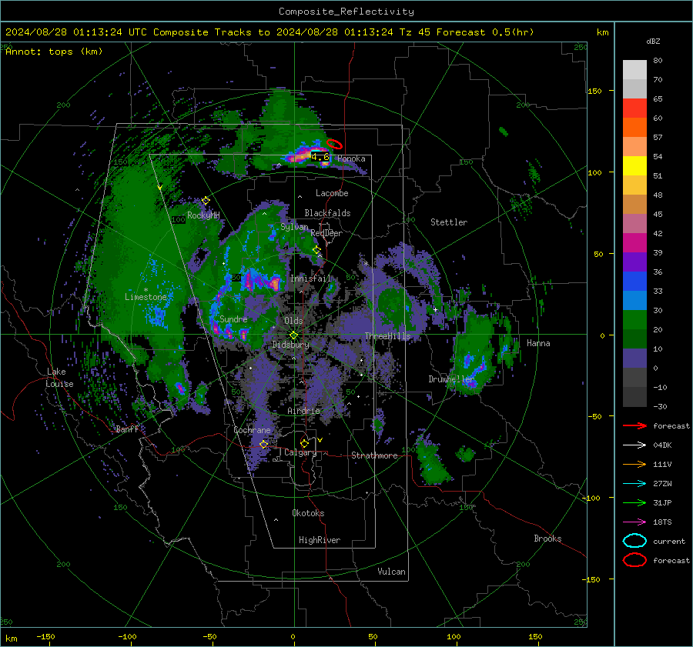Click the 4.6 storm tops label

click(x=320, y=157)
